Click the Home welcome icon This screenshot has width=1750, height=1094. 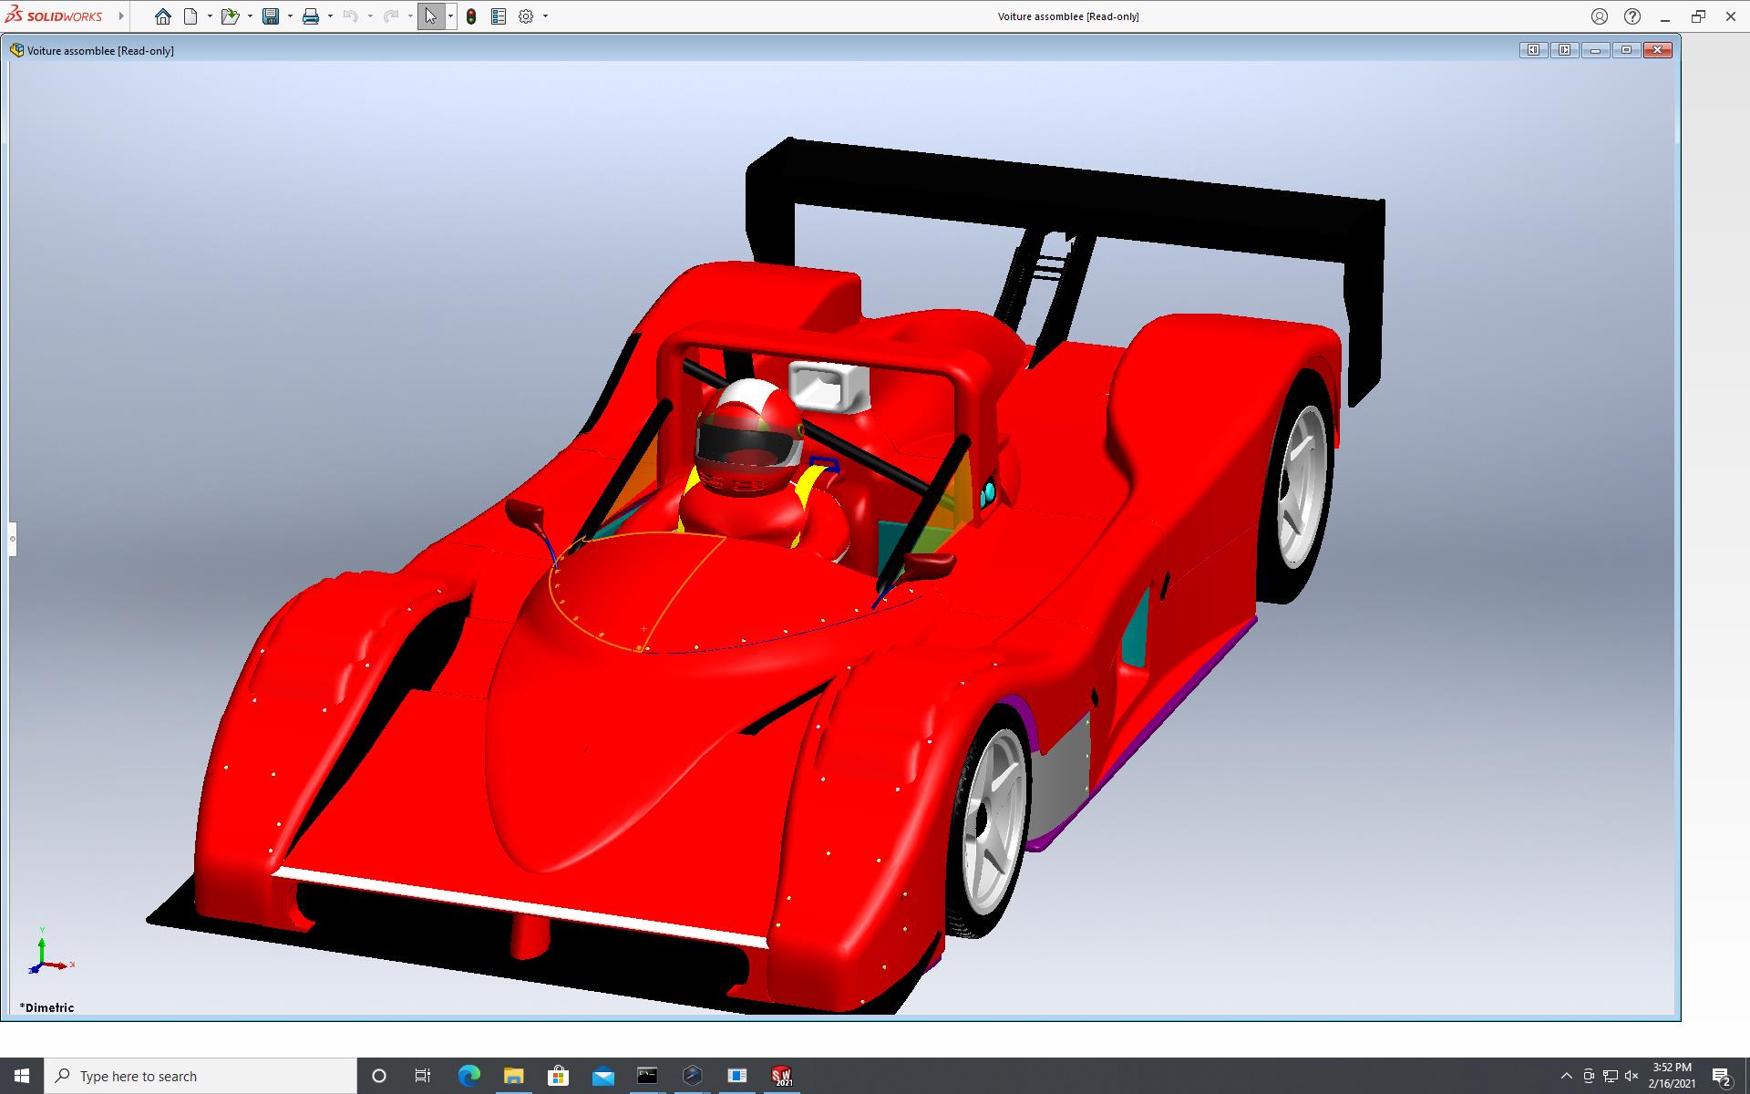(162, 16)
